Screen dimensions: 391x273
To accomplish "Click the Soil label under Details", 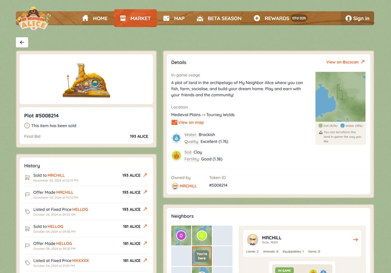I will 188,152.
